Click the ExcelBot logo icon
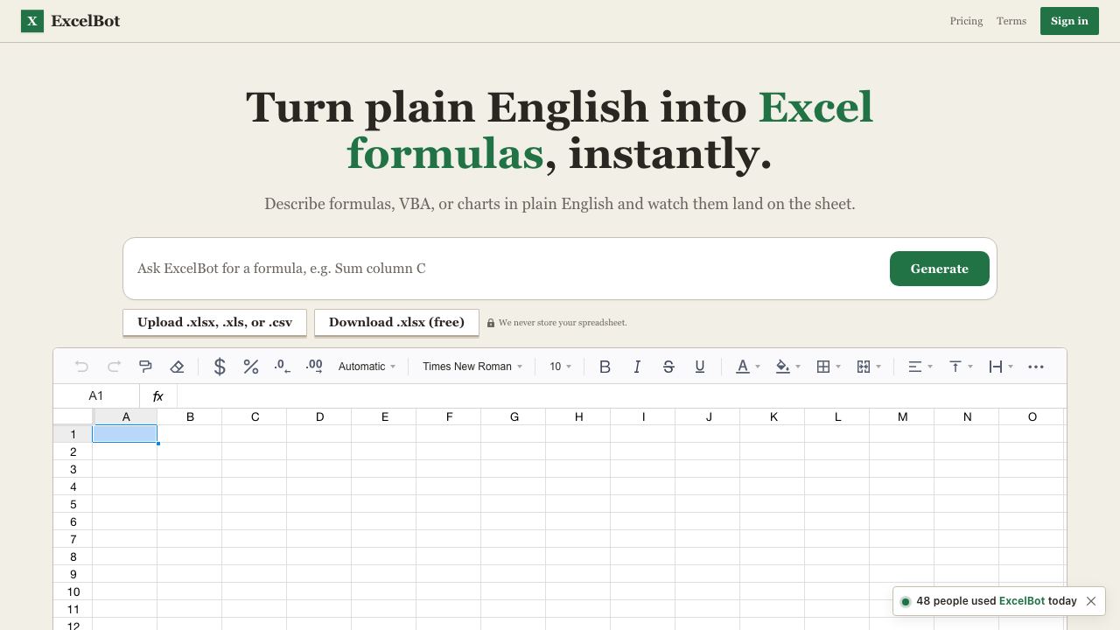Viewport: 1120px width, 630px height. 32,21
